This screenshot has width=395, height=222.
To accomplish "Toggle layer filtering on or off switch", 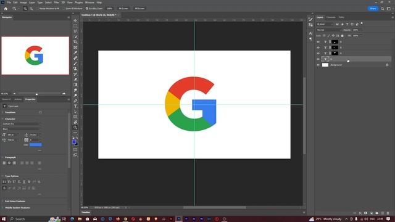I will (x=362, y=23).
